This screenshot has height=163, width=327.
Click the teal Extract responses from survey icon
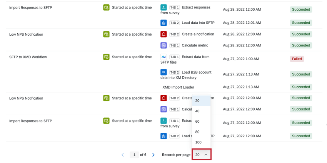[163, 7]
